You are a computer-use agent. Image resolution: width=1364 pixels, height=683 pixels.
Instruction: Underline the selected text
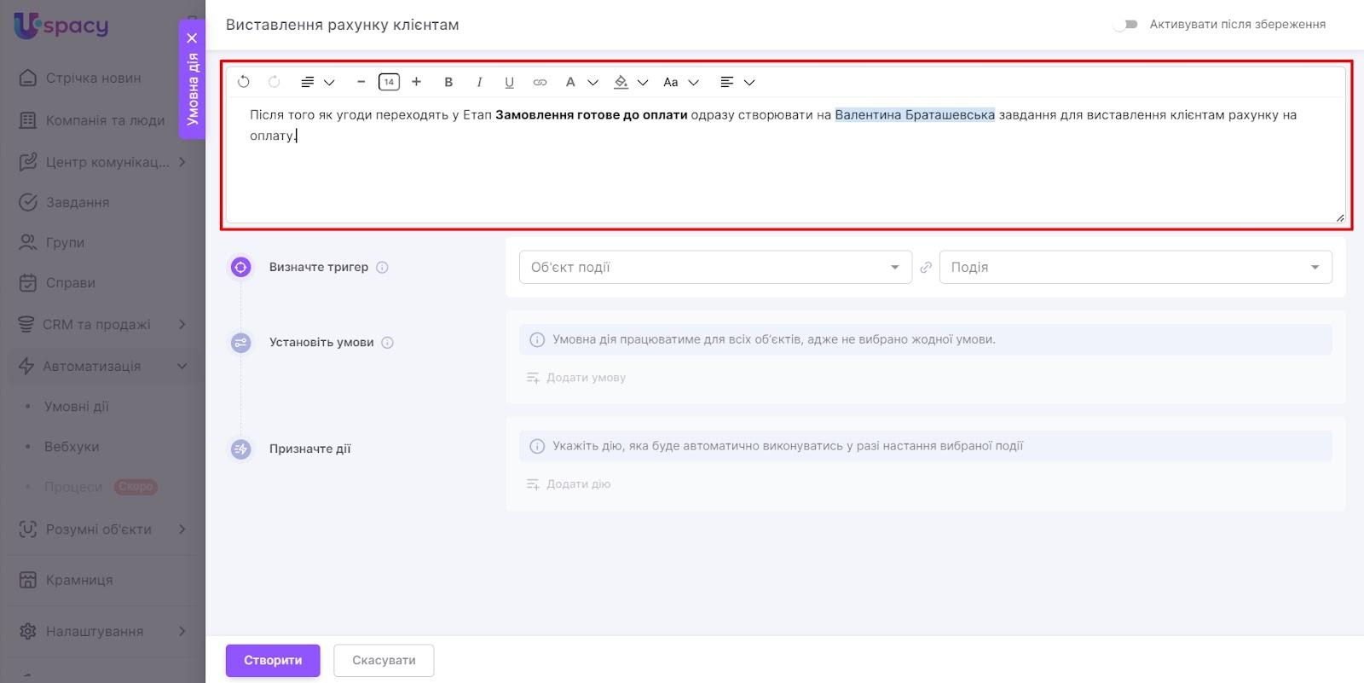pos(509,82)
